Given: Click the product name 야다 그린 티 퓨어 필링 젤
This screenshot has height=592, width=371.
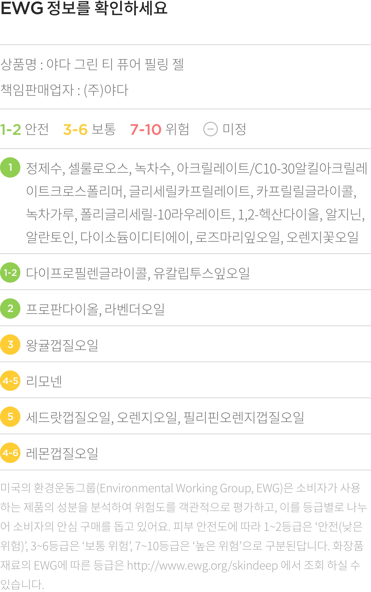Looking at the screenshot, I should point(115,64).
